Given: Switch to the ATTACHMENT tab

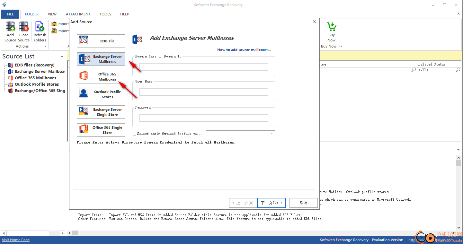Looking at the screenshot, I should 78,14.
